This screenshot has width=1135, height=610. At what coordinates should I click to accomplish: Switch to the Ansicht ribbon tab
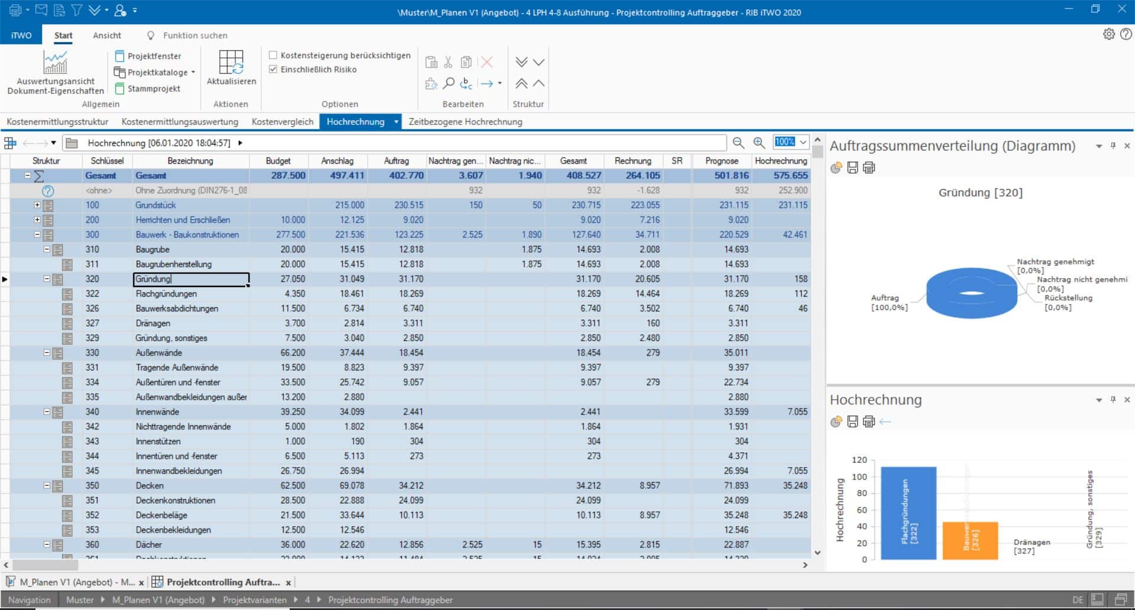[x=107, y=35]
